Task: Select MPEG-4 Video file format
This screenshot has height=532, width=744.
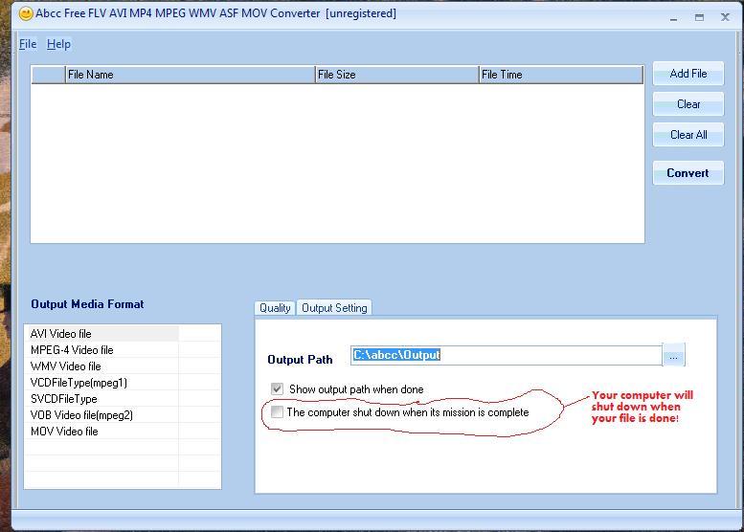Action: click(x=123, y=350)
